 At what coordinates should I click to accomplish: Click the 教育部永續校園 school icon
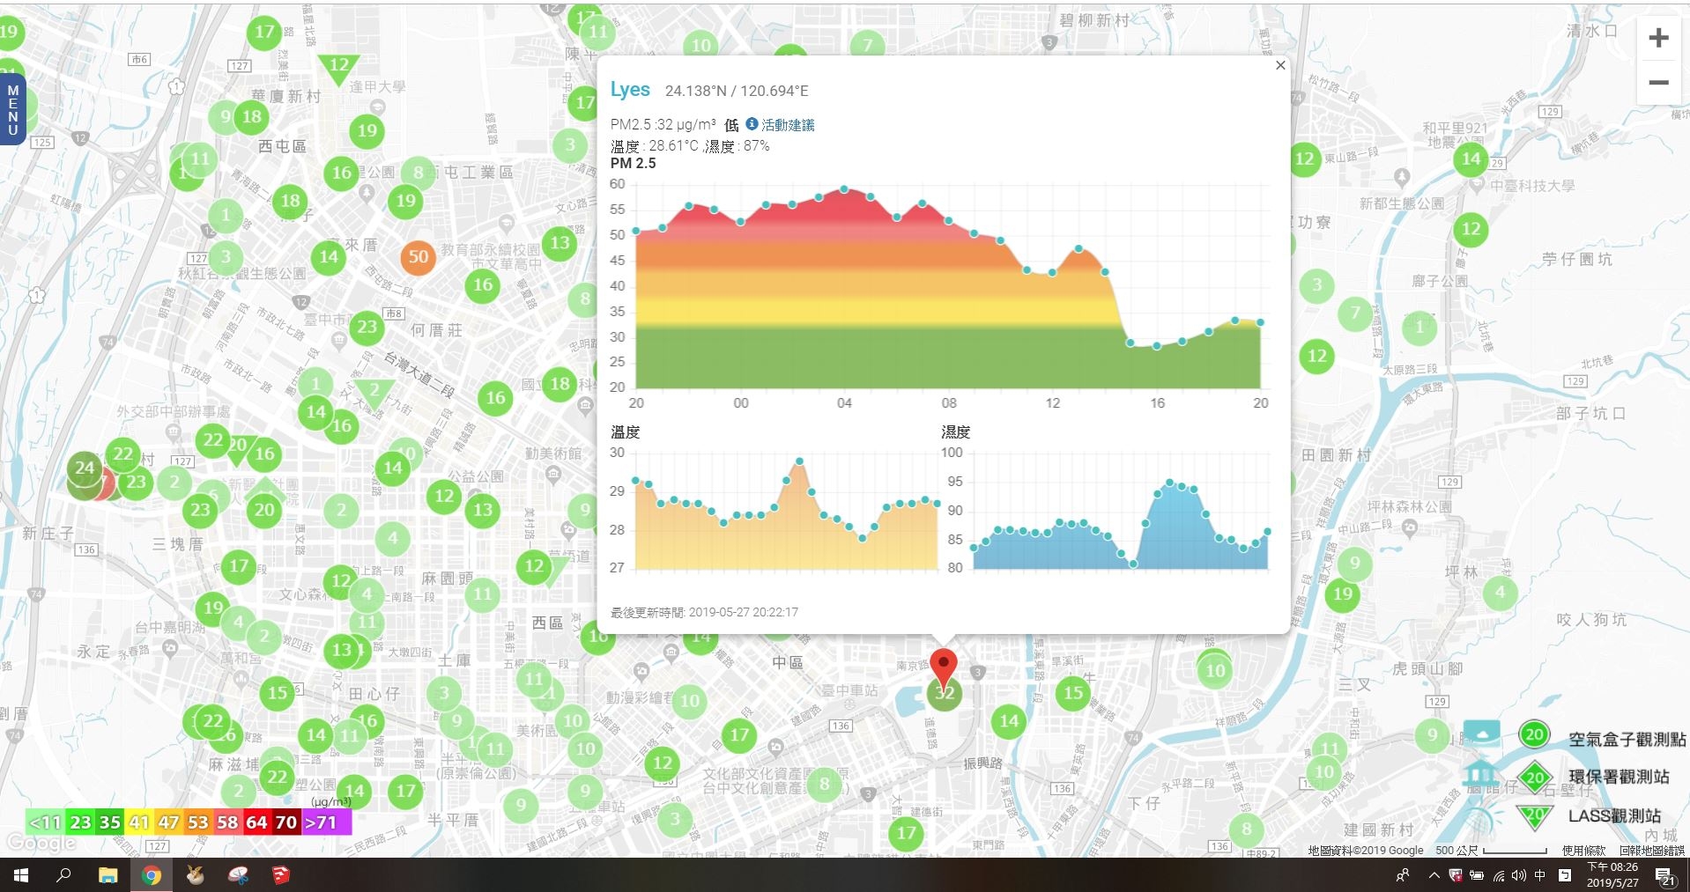(506, 225)
